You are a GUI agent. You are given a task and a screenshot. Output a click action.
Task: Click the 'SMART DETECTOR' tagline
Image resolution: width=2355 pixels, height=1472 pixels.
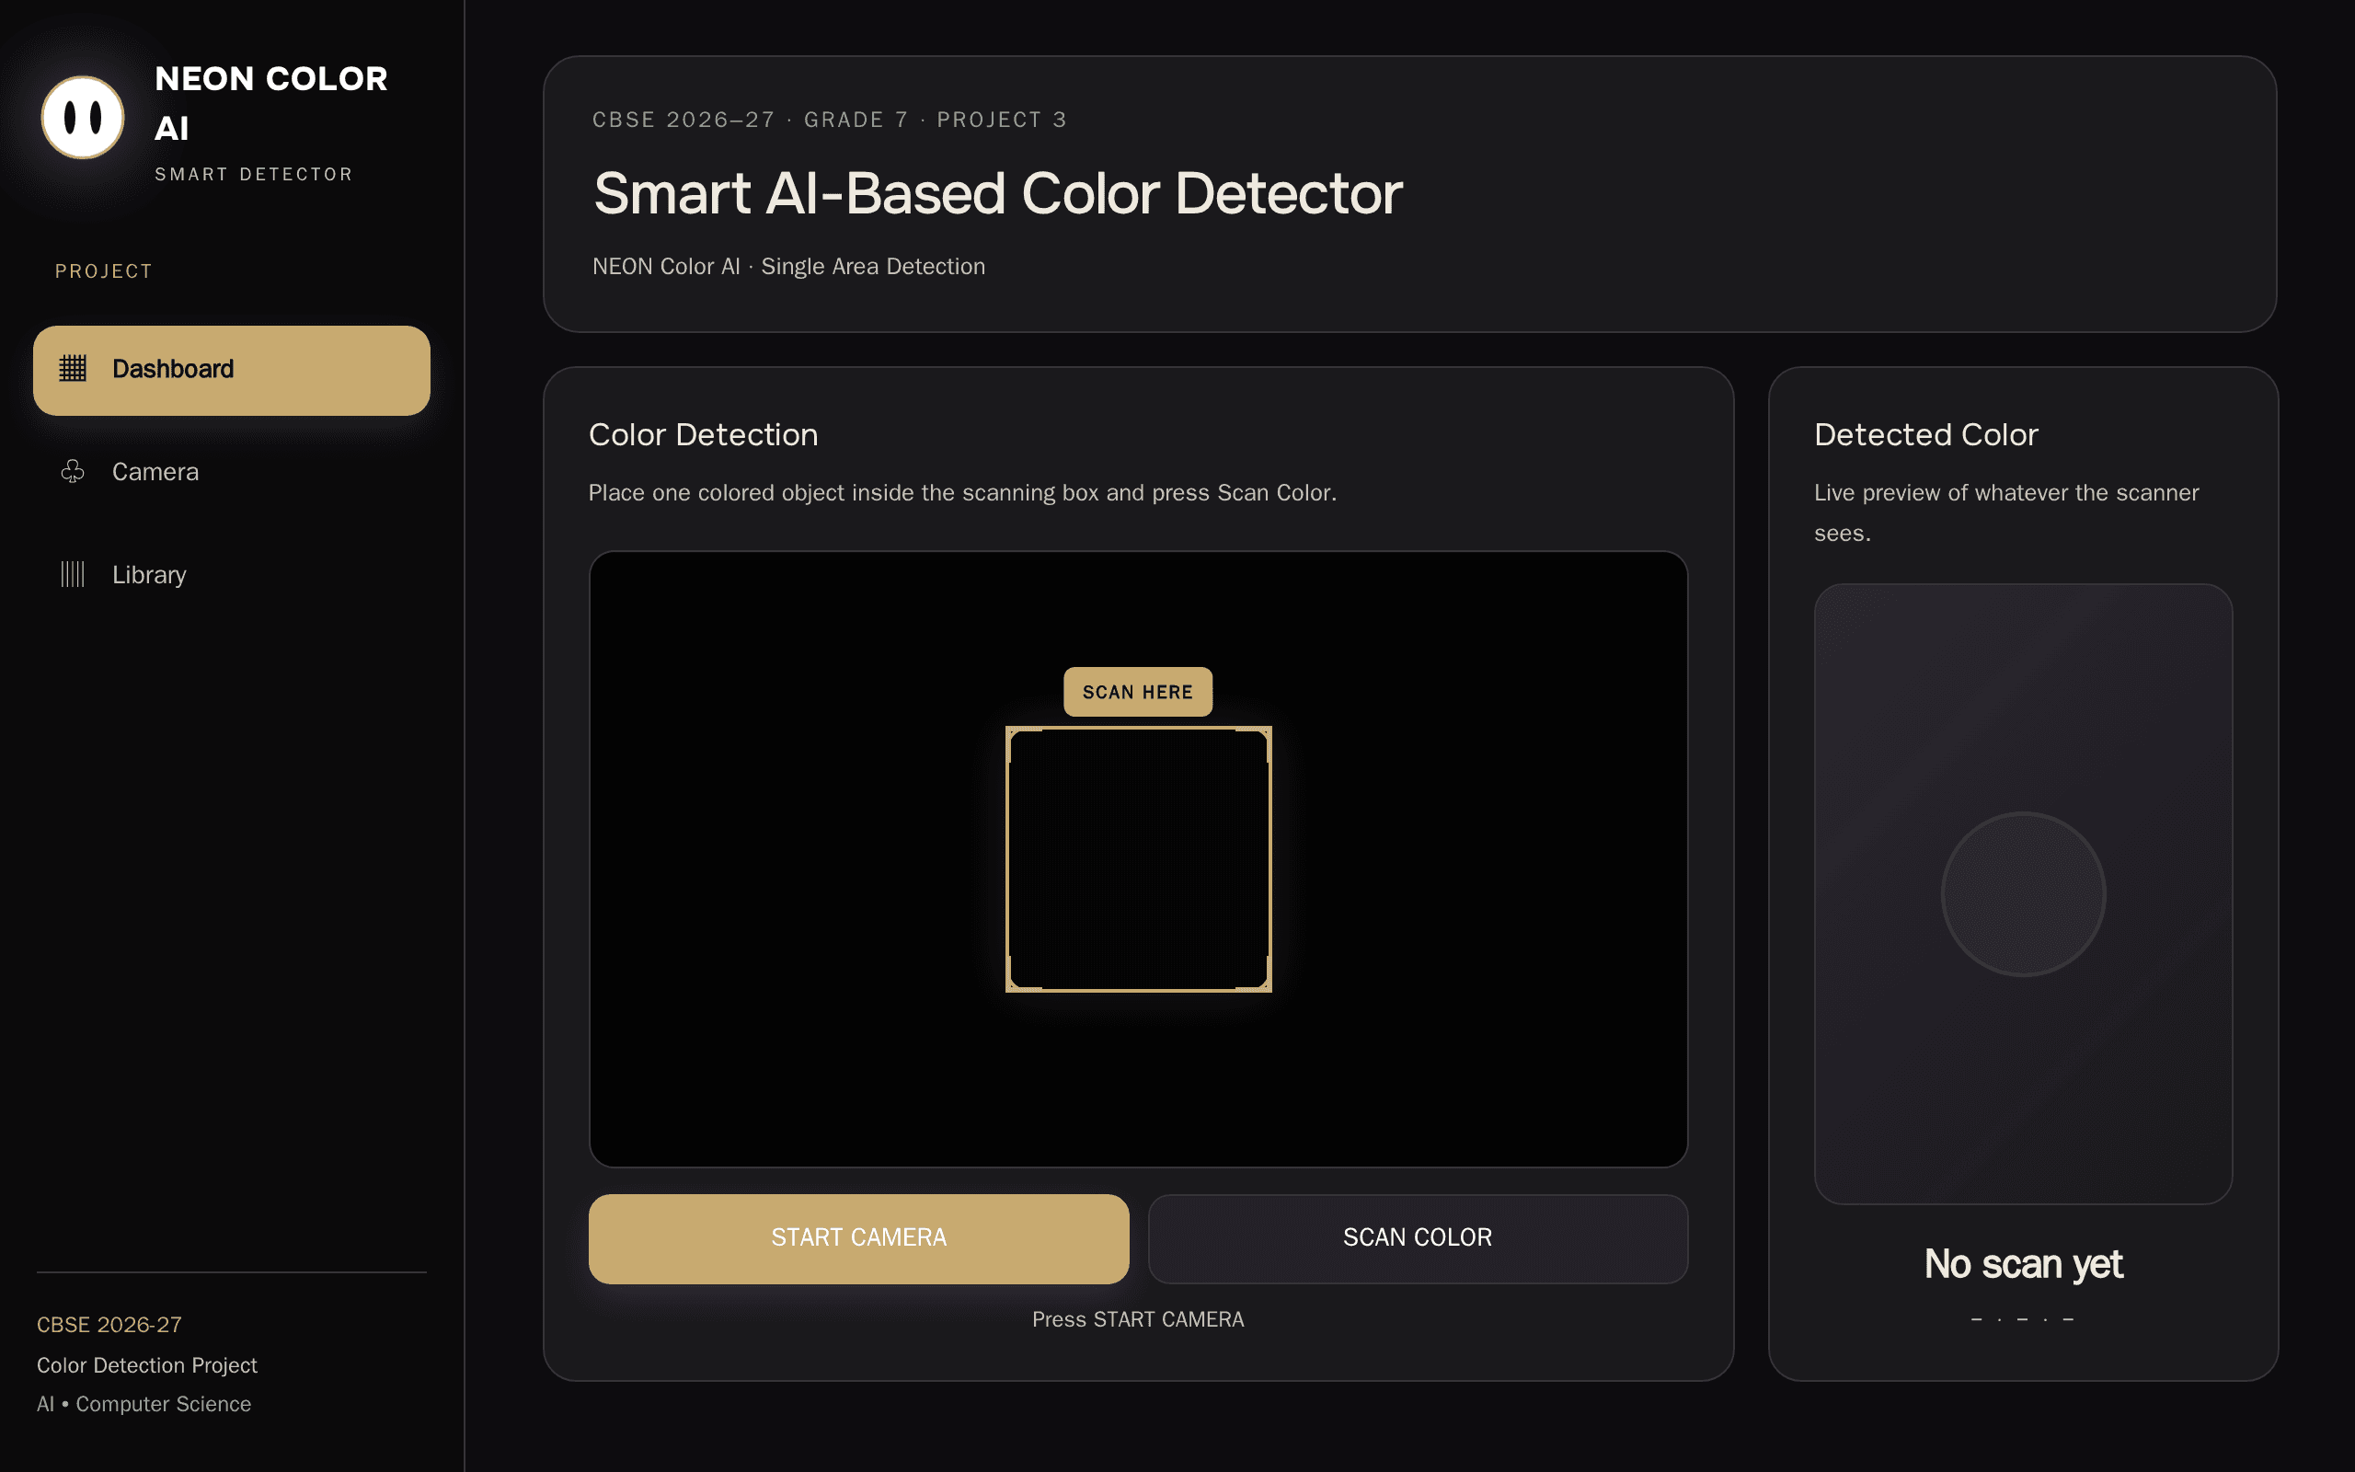tap(254, 174)
